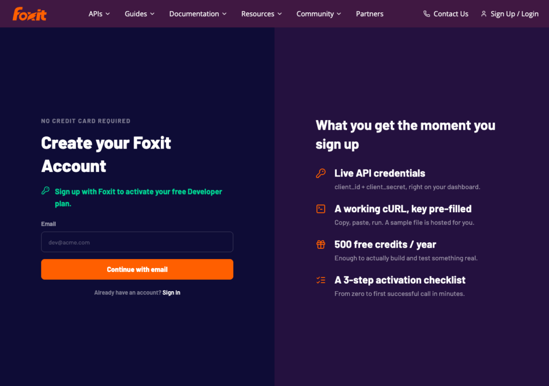The image size is (549, 386).
Task: Click 'Copy, paste, run' description text
Action: tap(404, 222)
